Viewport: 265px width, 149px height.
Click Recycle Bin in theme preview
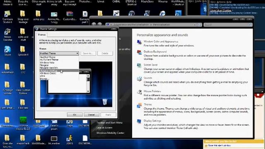tap(105, 102)
